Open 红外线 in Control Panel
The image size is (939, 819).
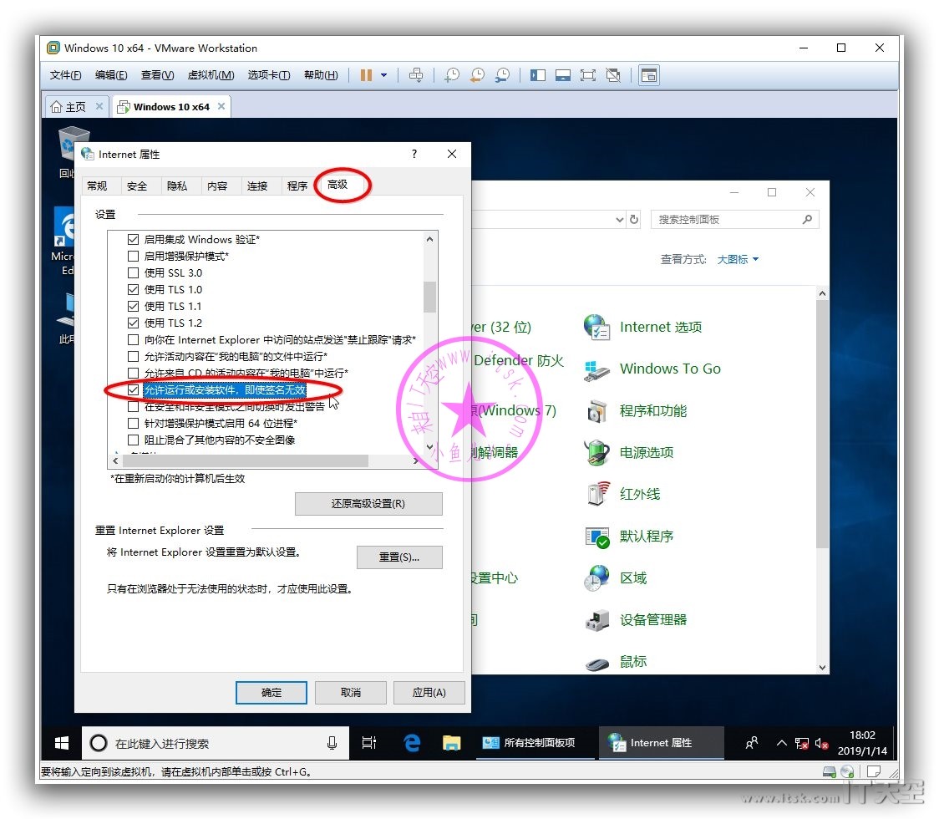click(x=622, y=495)
